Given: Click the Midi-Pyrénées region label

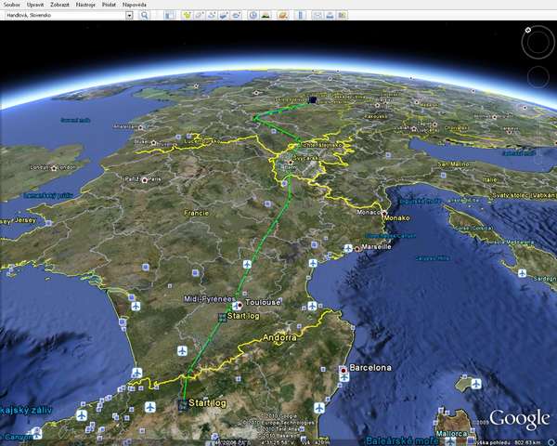Looking at the screenshot, I should point(209,299).
